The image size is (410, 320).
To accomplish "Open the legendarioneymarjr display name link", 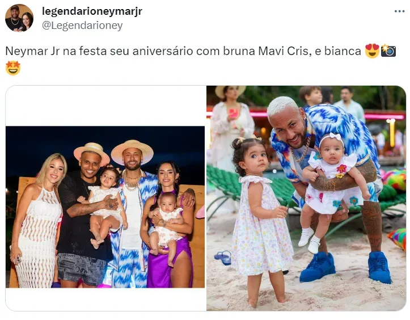I will click(x=92, y=11).
